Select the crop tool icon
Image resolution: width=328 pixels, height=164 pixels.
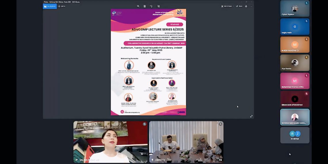point(159,6)
